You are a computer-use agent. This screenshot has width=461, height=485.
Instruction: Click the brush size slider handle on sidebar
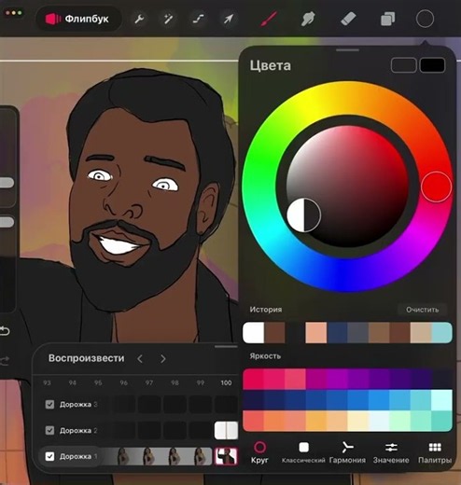tap(7, 183)
